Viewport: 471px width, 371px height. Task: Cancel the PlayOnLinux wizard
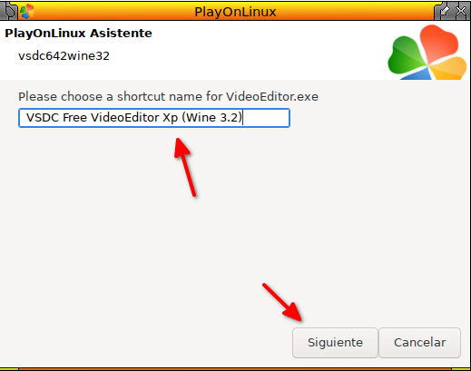(420, 343)
